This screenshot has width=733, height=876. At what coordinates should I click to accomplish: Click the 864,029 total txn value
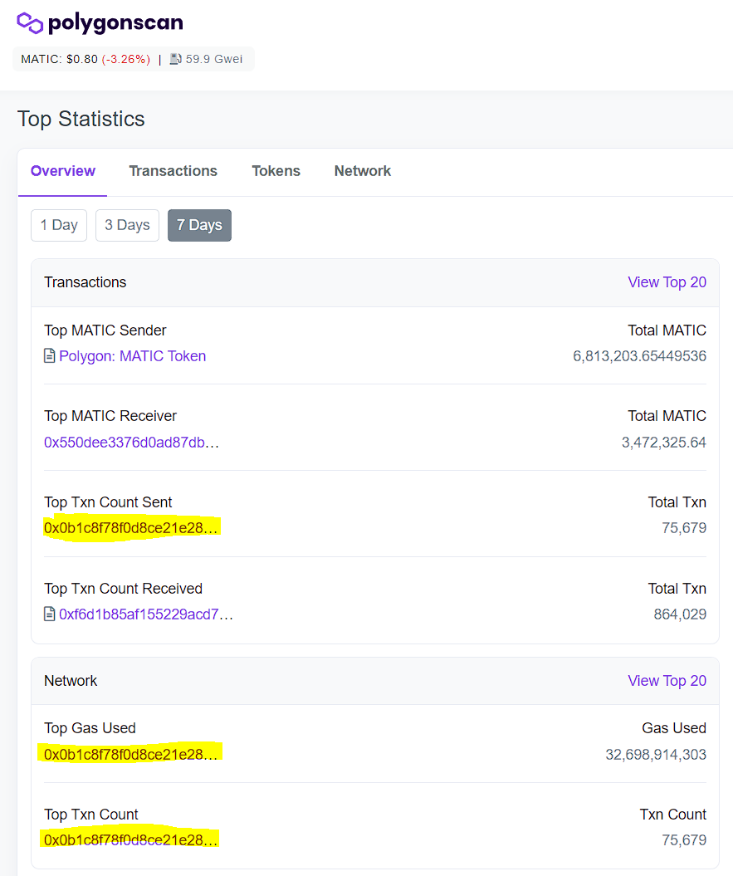(680, 614)
